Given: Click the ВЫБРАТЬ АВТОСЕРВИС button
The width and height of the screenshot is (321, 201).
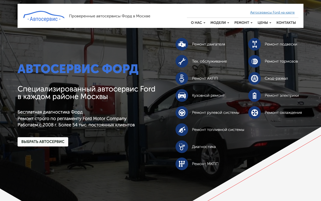Looking at the screenshot, I should (x=43, y=142).
